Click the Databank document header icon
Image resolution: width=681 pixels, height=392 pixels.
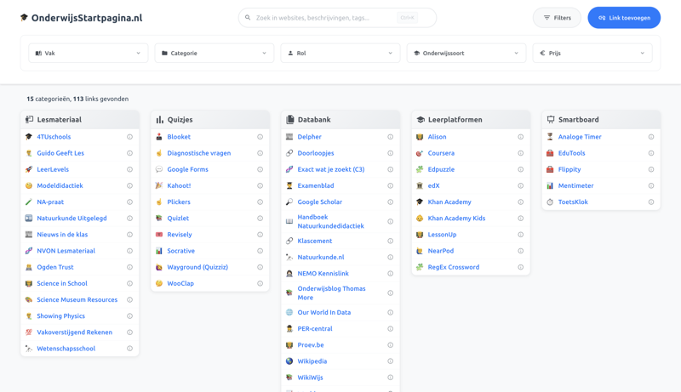pos(289,119)
